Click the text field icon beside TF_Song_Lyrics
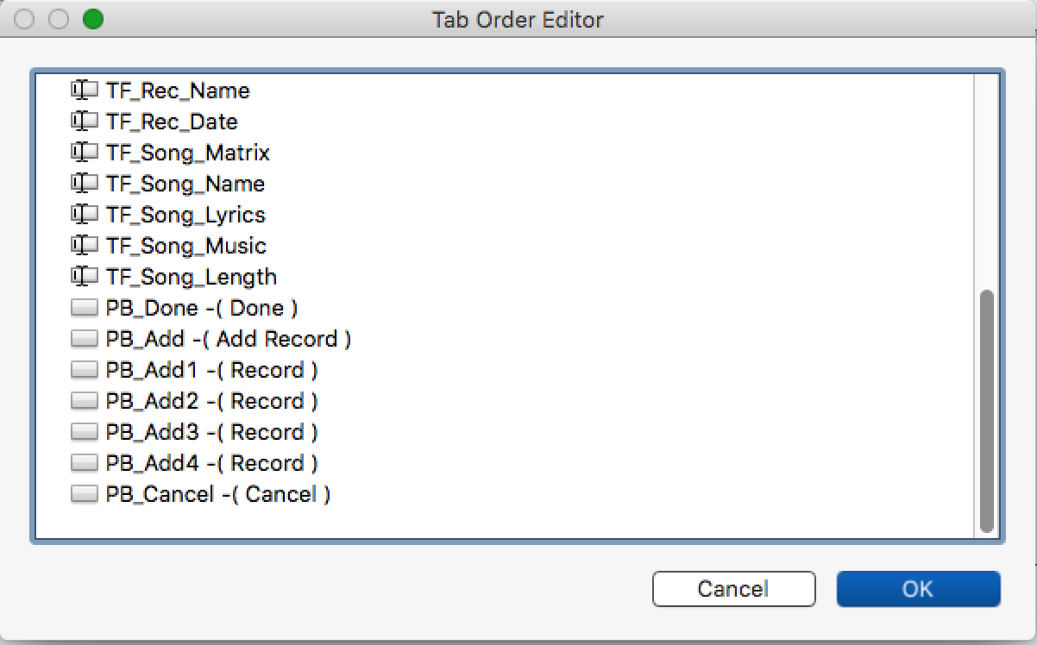1037x645 pixels. point(84,215)
